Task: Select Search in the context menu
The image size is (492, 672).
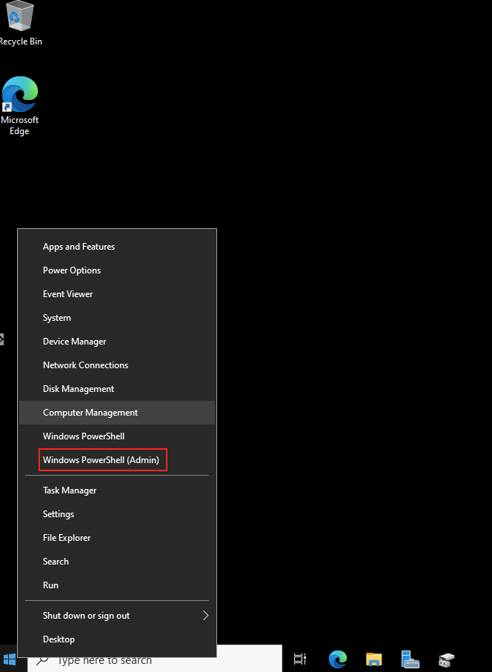Action: (117, 562)
